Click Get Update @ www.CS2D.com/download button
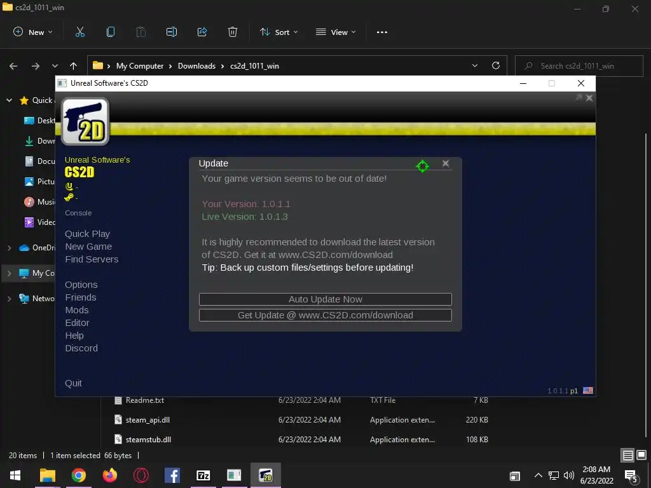 pyautogui.click(x=325, y=315)
